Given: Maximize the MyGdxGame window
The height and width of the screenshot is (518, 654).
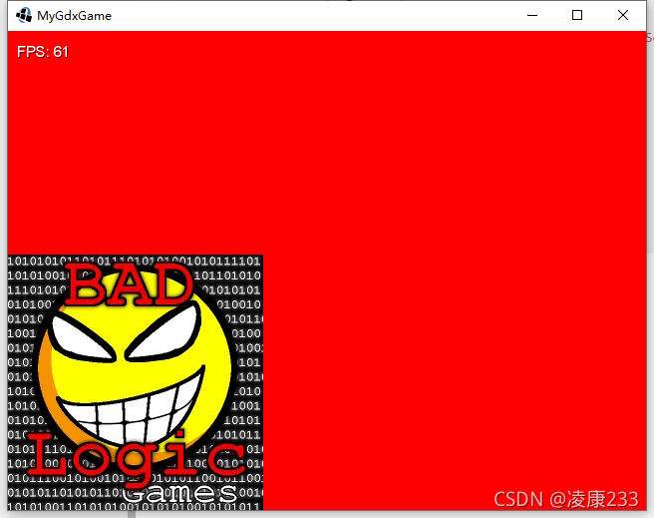Looking at the screenshot, I should pos(577,15).
